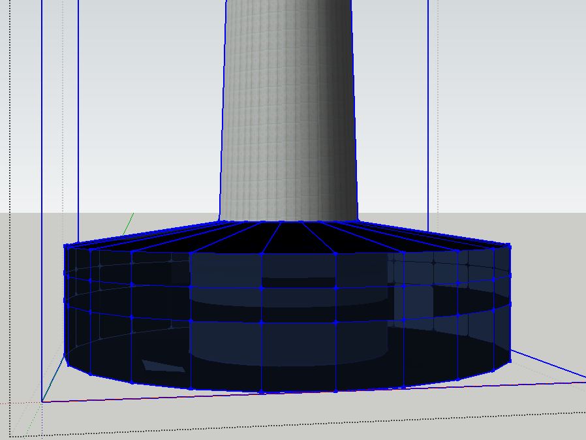
Task: Click the small light parallelogram reflection on the base
Action: [x=163, y=366]
